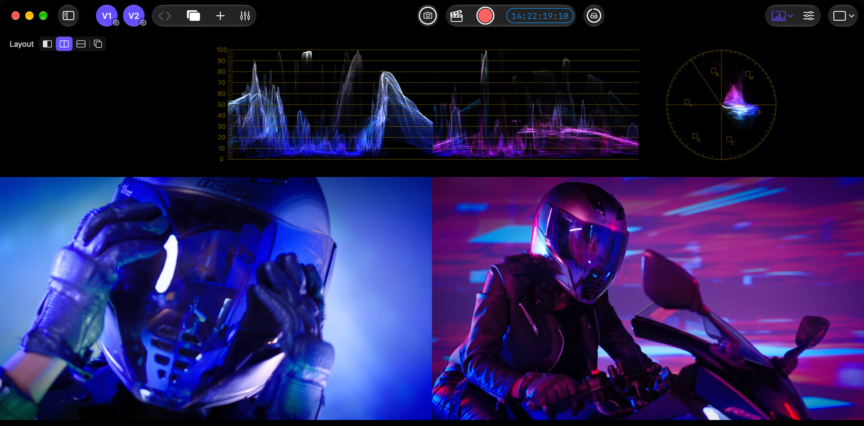Open the mixer sliders controls
The width and height of the screenshot is (864, 426).
[x=245, y=16]
